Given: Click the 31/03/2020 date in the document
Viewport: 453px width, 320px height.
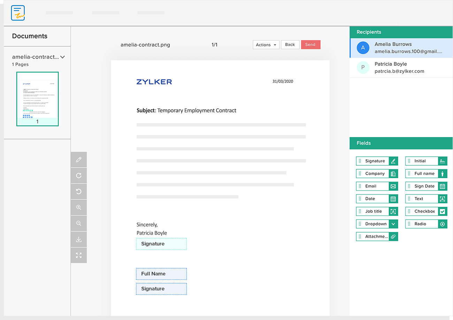Looking at the screenshot, I should [x=283, y=82].
